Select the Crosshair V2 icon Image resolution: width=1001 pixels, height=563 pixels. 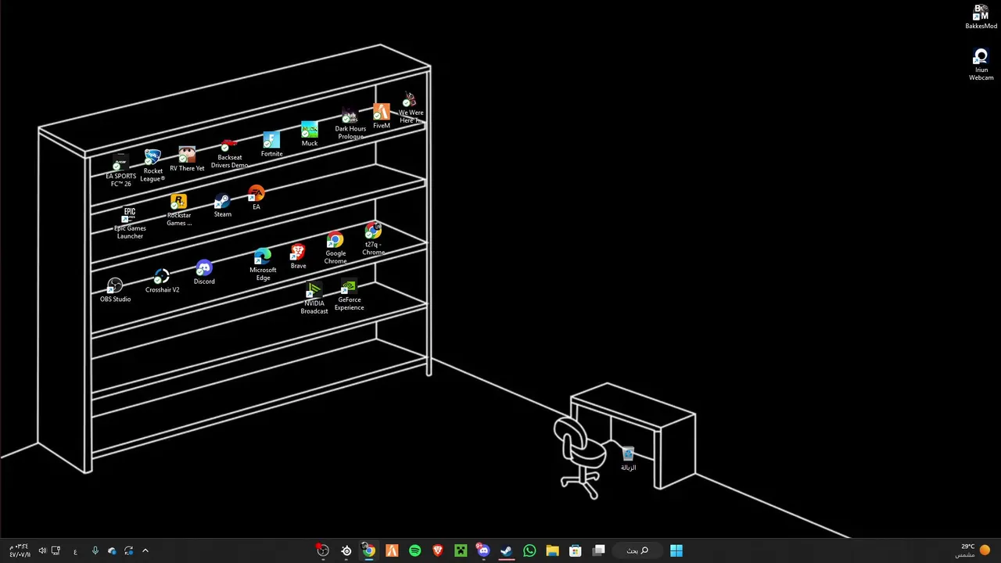(x=162, y=281)
